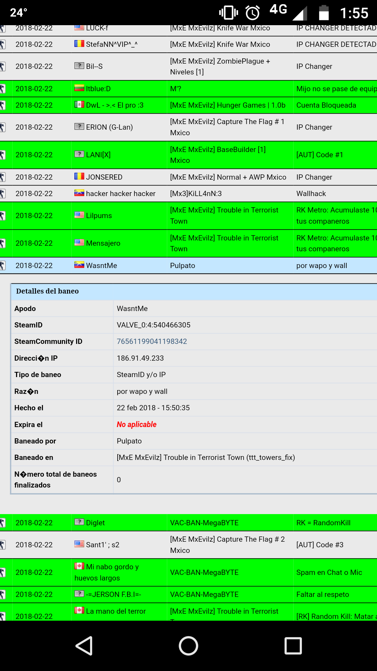Screen dimensions: 377x671
Task: Open SteamCommunity ID link 76561199041198342
Action: click(152, 341)
